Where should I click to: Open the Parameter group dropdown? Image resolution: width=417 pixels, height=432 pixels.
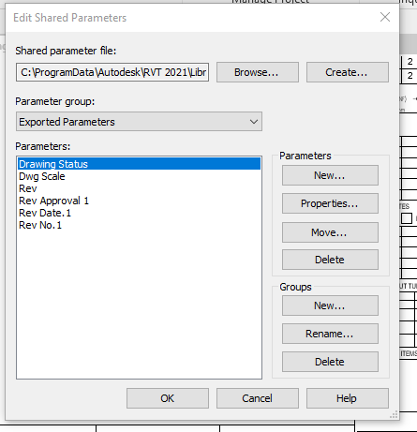139,122
